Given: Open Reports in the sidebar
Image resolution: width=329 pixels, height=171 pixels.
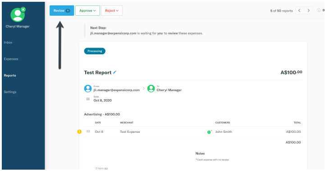Looking at the screenshot, I should point(10,75).
